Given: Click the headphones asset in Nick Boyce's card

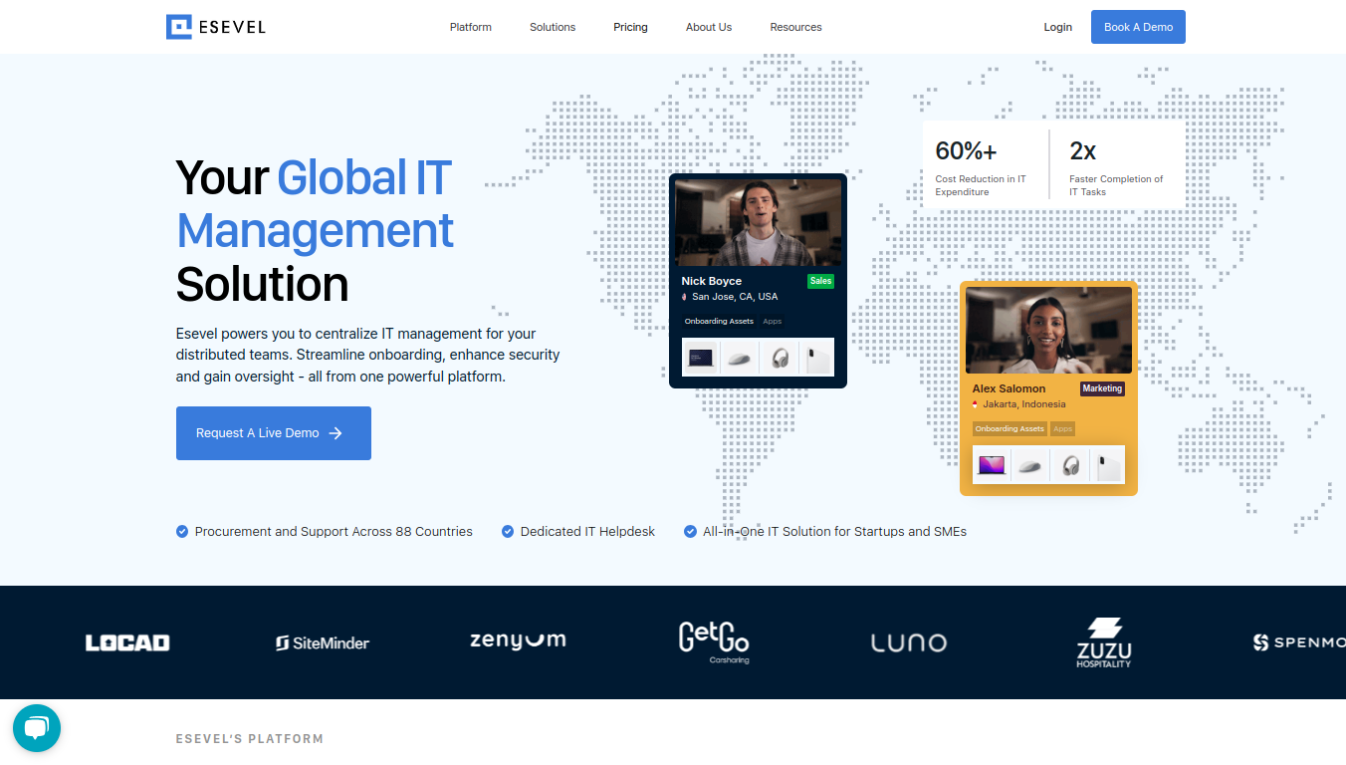Looking at the screenshot, I should (x=780, y=358).
